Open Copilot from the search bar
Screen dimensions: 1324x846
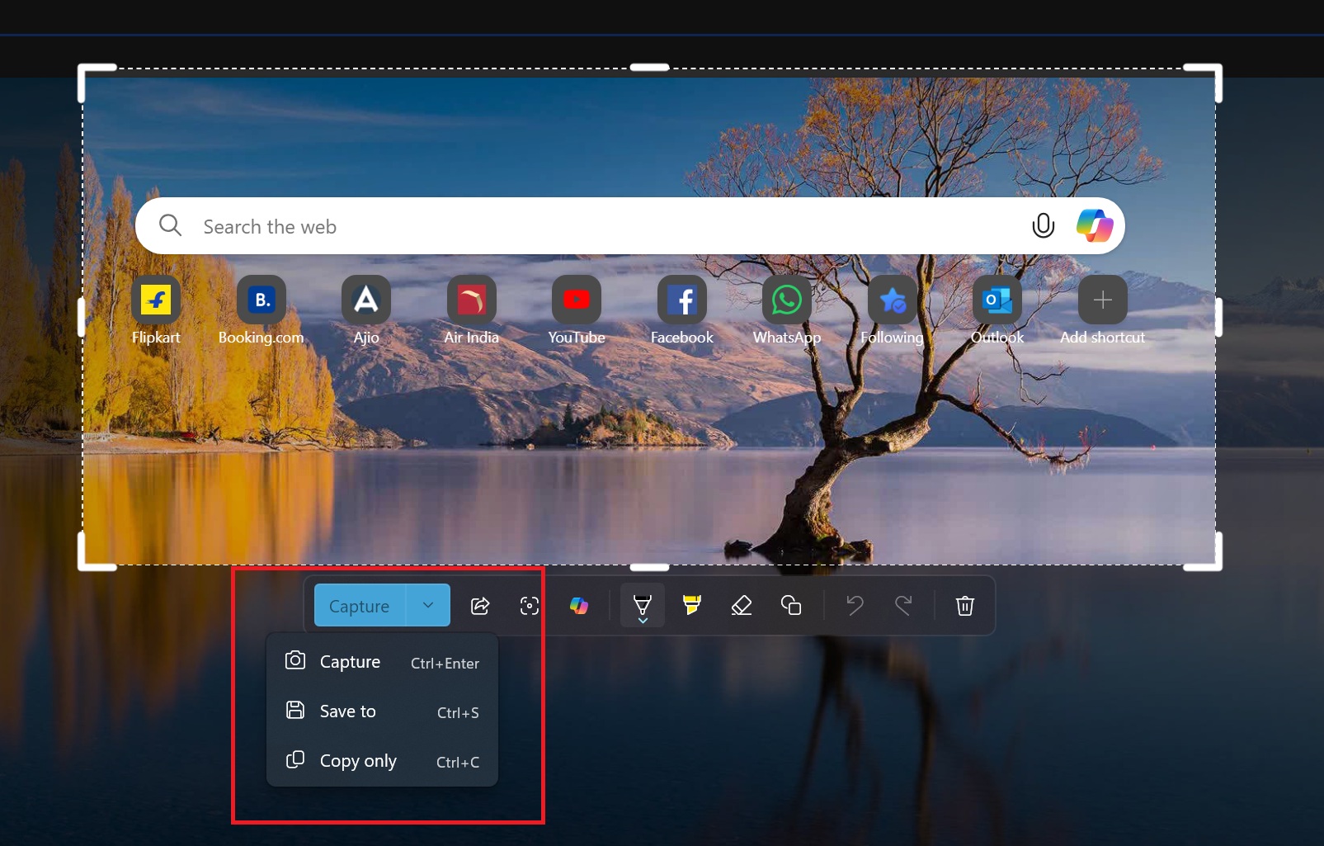[1095, 225]
